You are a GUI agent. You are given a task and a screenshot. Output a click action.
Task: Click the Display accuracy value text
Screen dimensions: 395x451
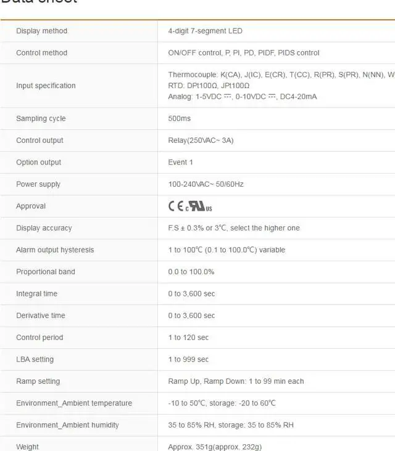coord(234,228)
